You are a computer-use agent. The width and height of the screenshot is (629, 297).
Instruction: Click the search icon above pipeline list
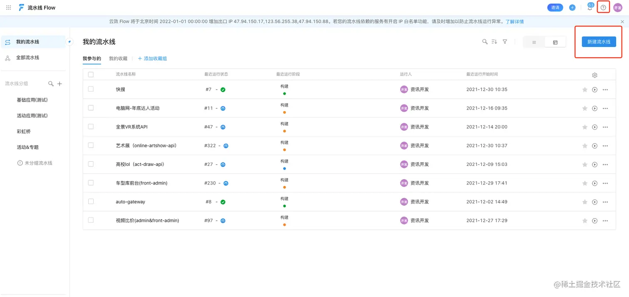coord(485,42)
